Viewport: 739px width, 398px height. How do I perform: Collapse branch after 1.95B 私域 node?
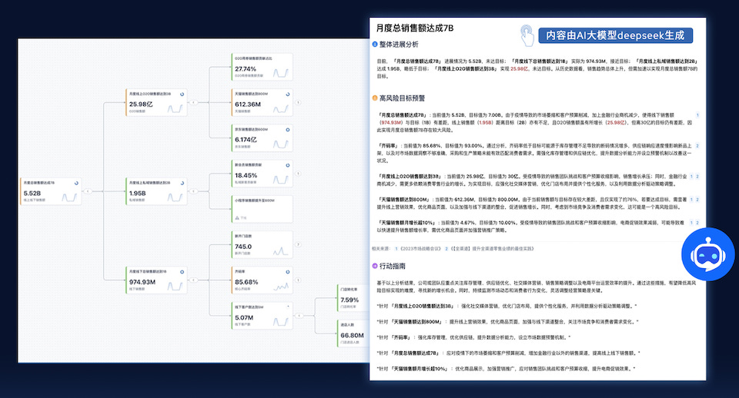click(193, 191)
